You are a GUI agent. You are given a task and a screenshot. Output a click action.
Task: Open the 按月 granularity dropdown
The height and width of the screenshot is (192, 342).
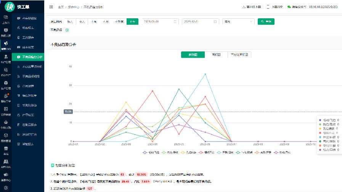pos(238,22)
